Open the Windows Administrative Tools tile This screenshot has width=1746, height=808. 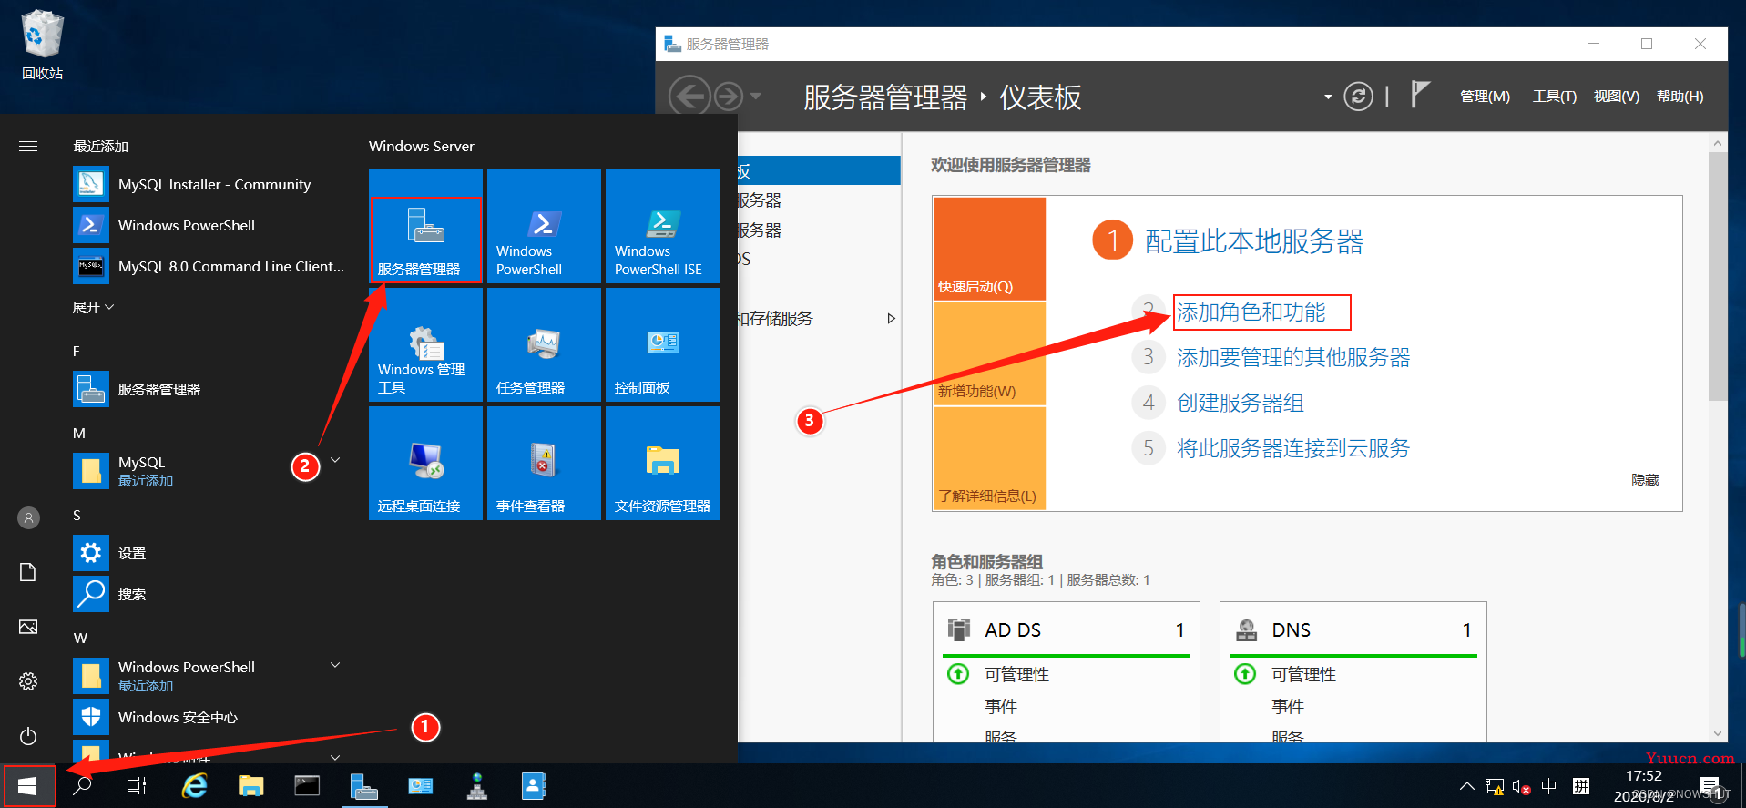425,344
